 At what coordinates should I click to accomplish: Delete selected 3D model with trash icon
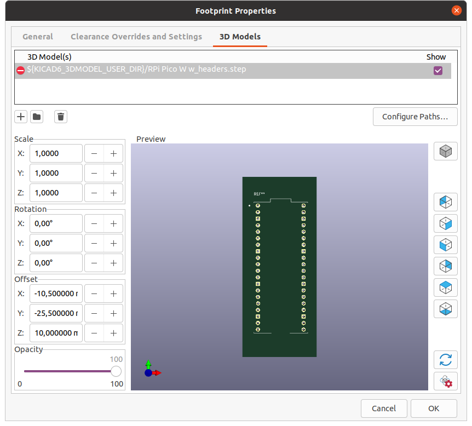point(61,116)
